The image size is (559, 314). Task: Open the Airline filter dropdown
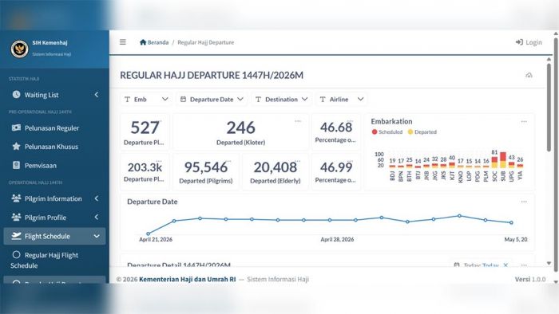pyautogui.click(x=342, y=99)
